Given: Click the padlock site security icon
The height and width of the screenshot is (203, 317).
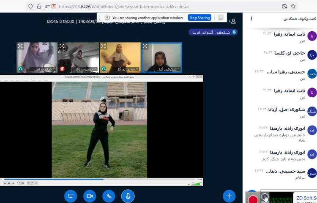Looking at the screenshot, I should [39, 6].
